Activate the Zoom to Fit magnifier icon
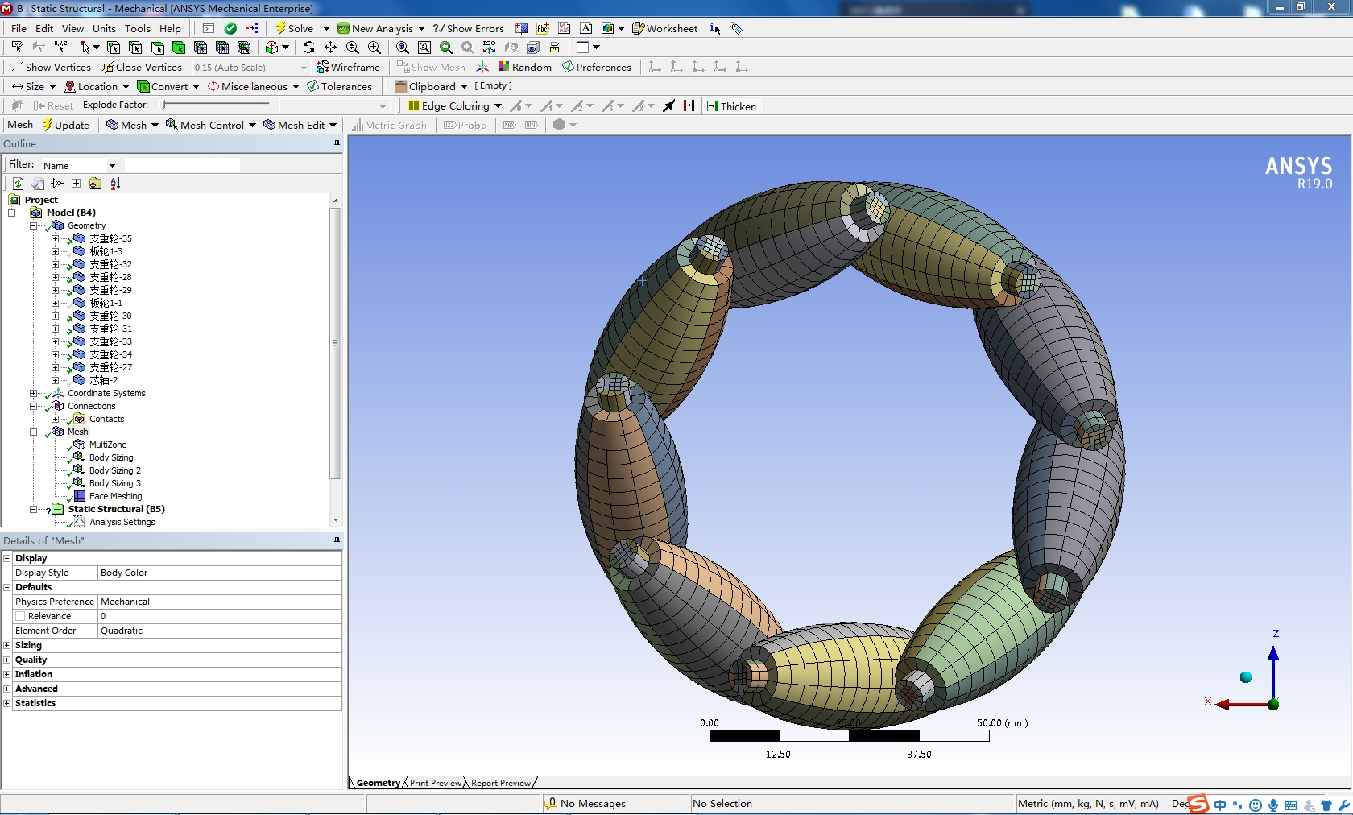This screenshot has height=815, width=1353. click(x=403, y=48)
